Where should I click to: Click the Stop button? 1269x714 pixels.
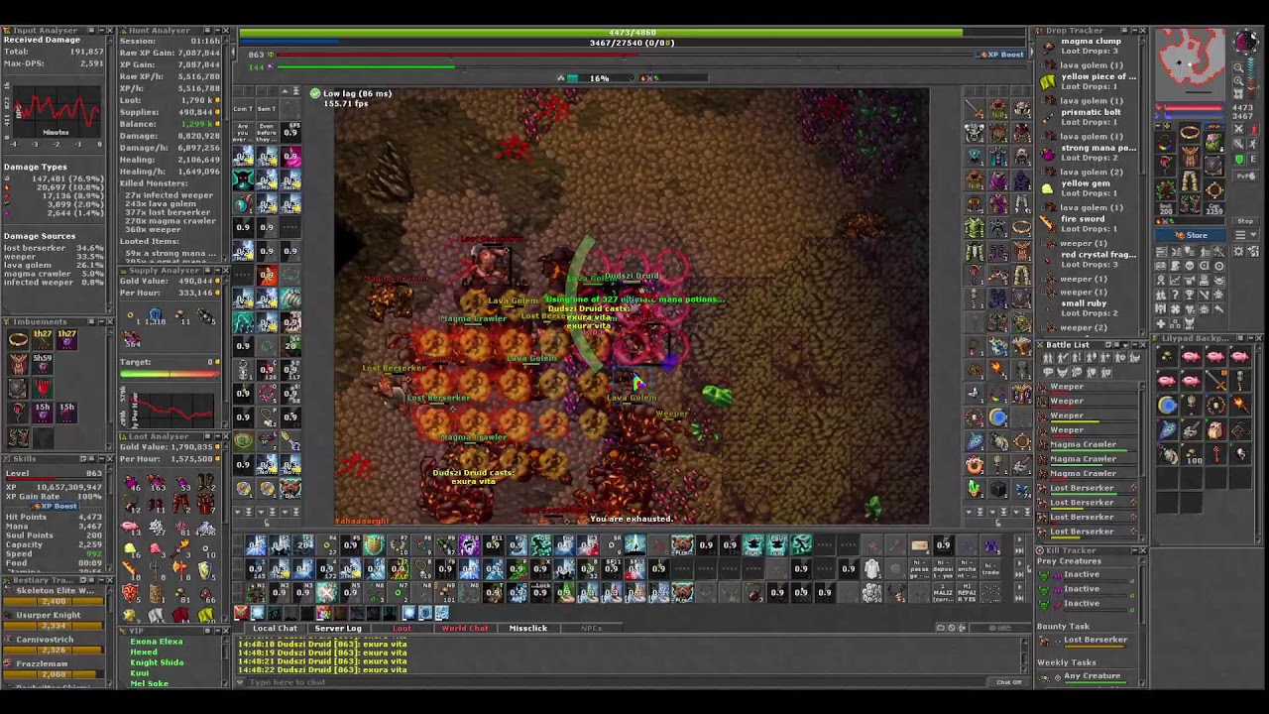coord(1247,220)
